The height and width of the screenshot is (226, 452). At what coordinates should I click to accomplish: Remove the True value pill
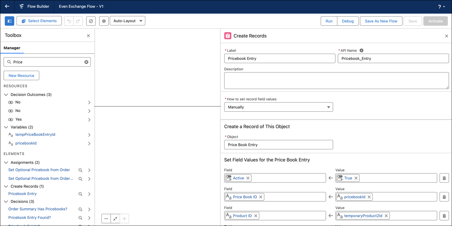[356, 178]
